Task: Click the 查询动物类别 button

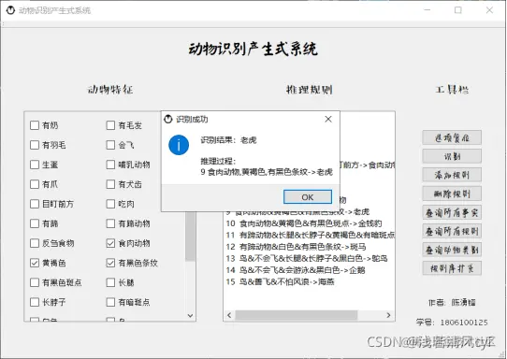Action: (x=452, y=250)
